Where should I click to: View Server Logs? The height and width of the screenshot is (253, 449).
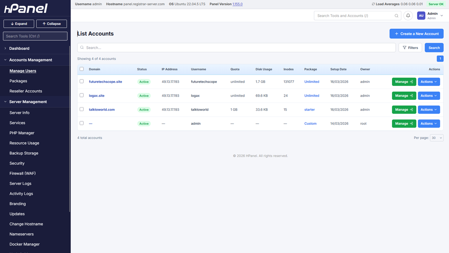click(x=20, y=184)
